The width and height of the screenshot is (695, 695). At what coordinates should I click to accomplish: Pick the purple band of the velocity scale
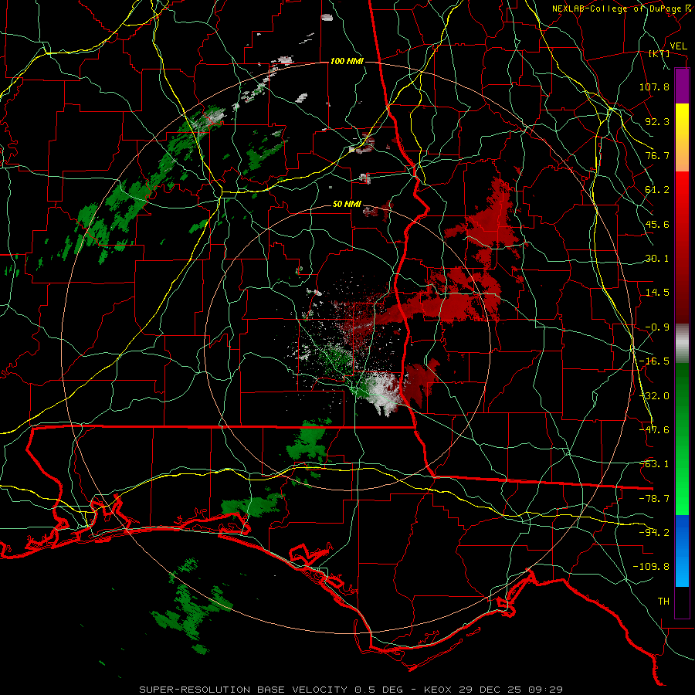click(x=682, y=86)
